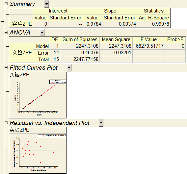Viewport: 187px width, 174px height.
Task: Open the Residual vs. Independent Plot dropdown
Action: 101,123
